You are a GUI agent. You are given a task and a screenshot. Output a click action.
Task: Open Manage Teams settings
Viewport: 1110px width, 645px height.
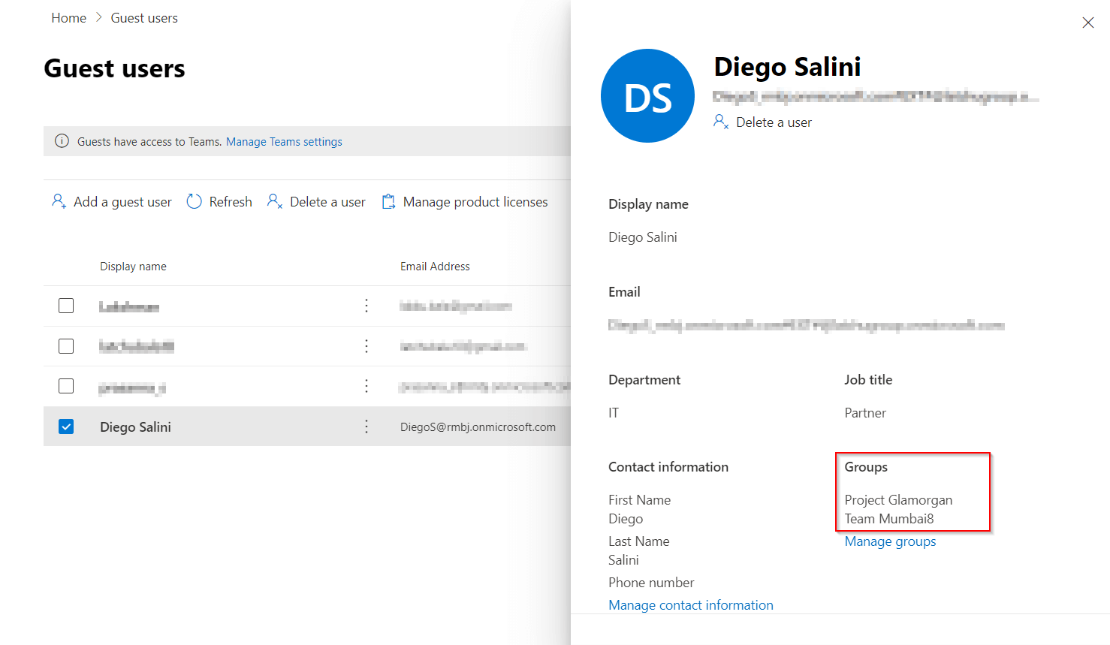click(284, 141)
